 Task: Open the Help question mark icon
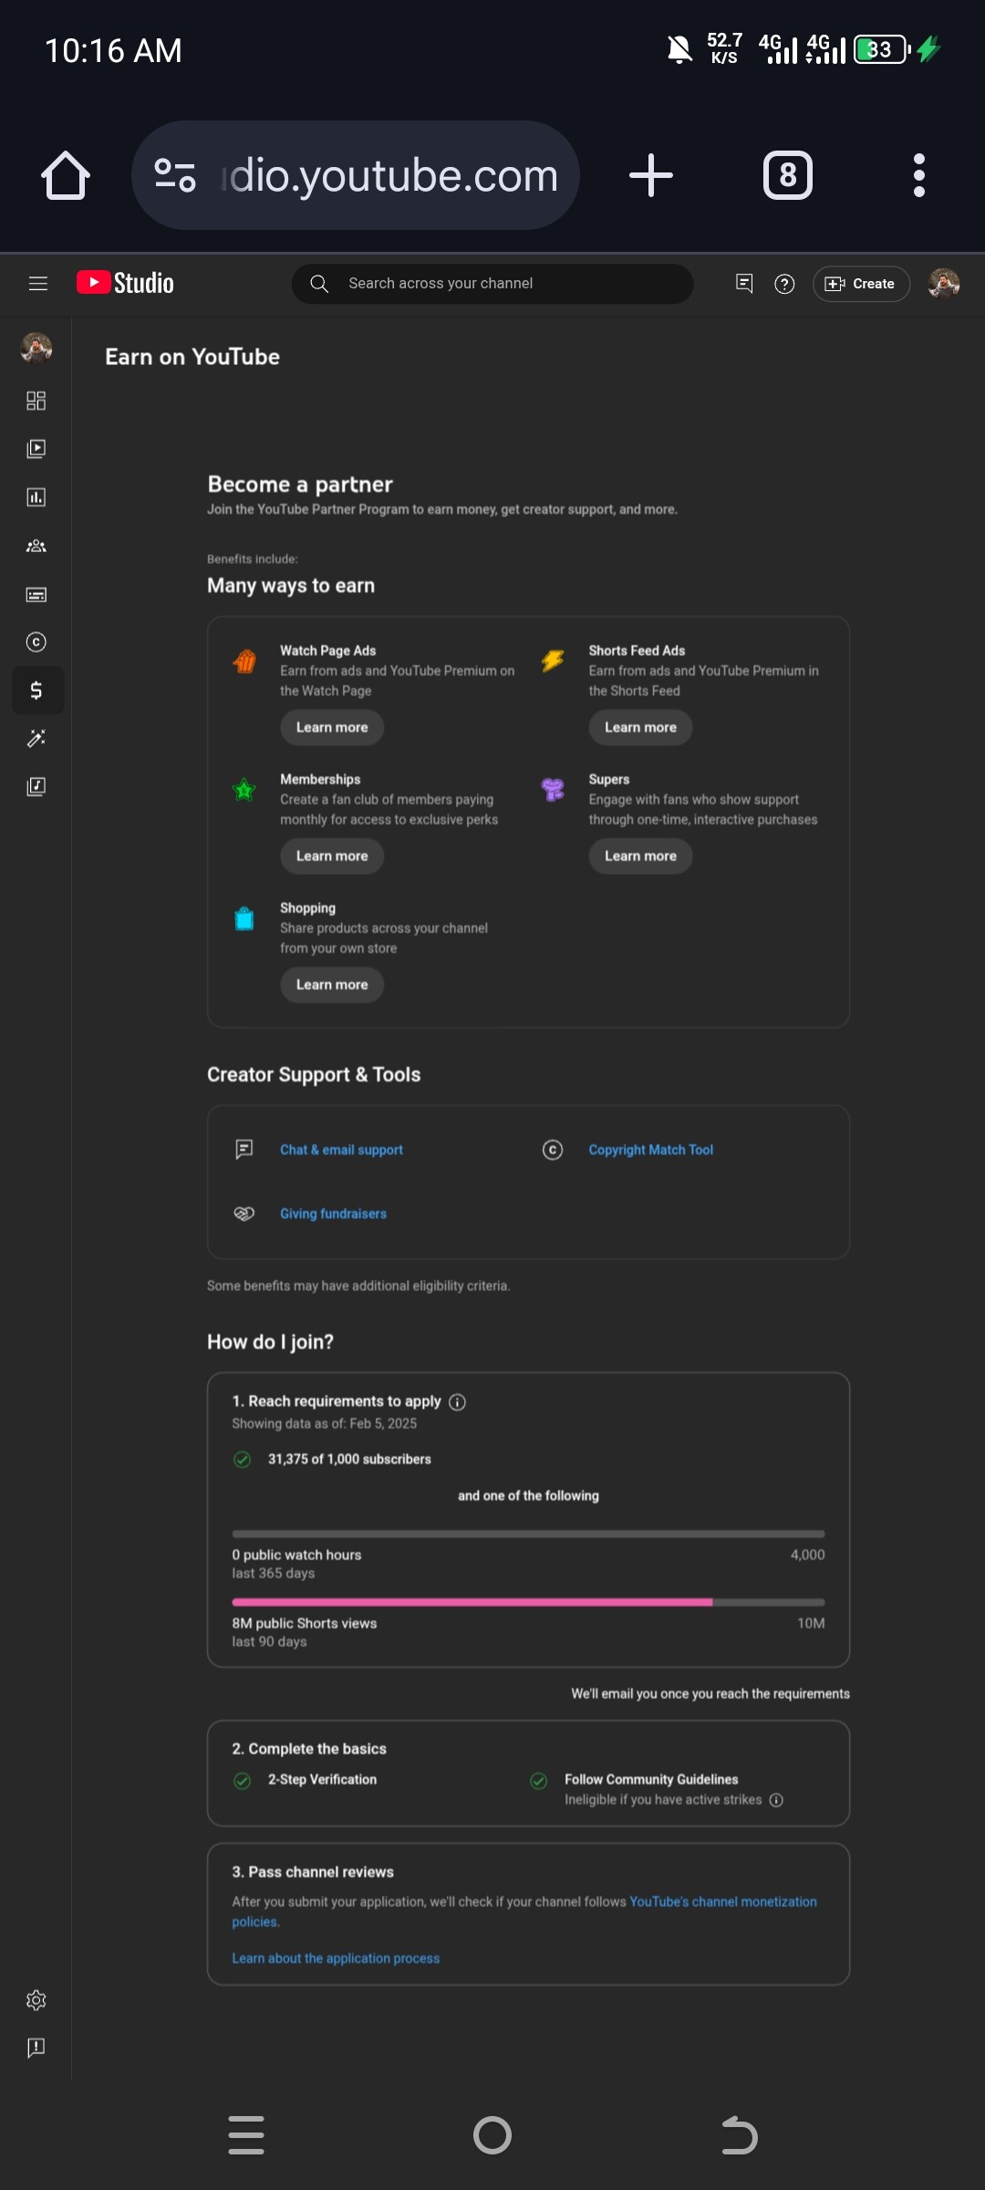coord(784,284)
